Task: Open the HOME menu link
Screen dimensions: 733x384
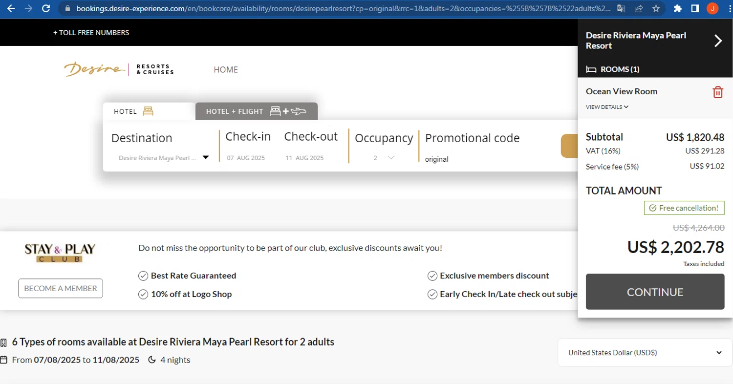Action: pyautogui.click(x=226, y=70)
